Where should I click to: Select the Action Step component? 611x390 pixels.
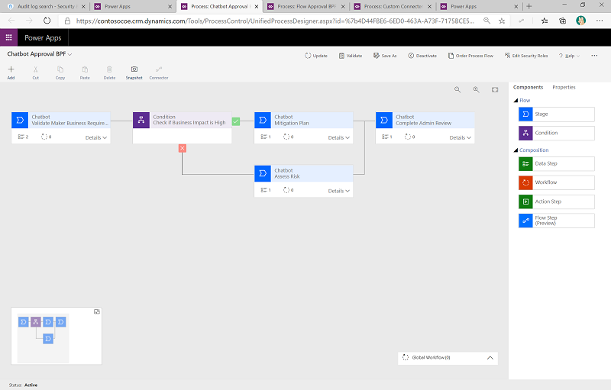point(557,201)
